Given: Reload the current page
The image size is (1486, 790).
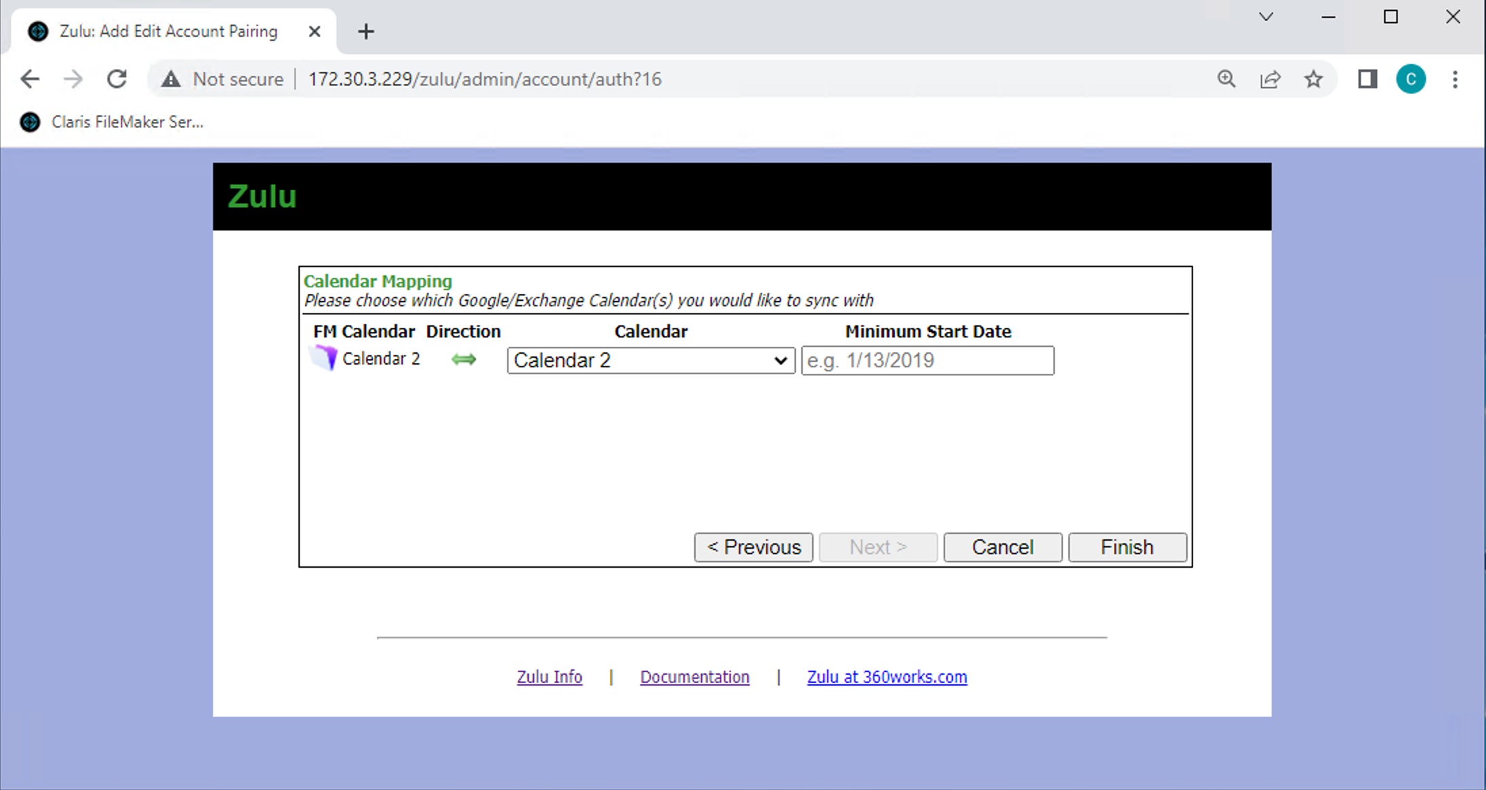Looking at the screenshot, I should coord(117,79).
